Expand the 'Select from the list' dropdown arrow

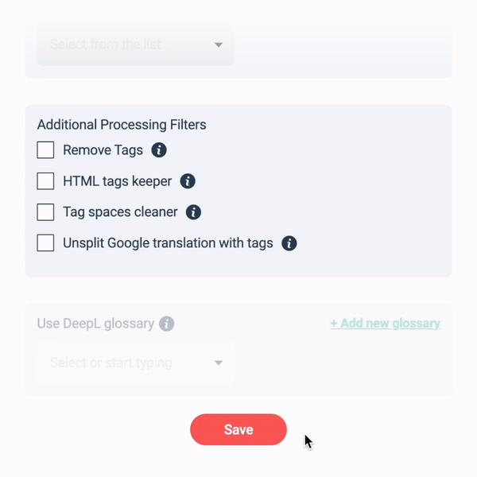(219, 45)
